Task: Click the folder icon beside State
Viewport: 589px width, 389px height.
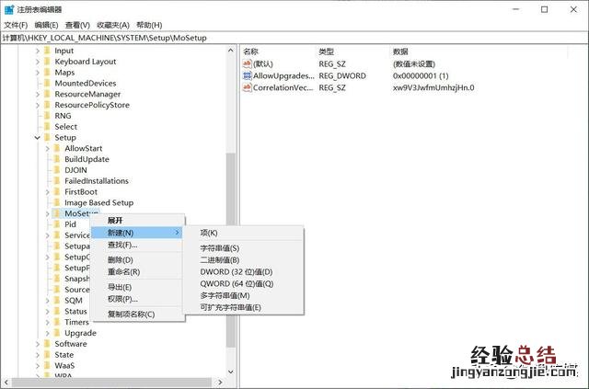Action: tap(47, 355)
